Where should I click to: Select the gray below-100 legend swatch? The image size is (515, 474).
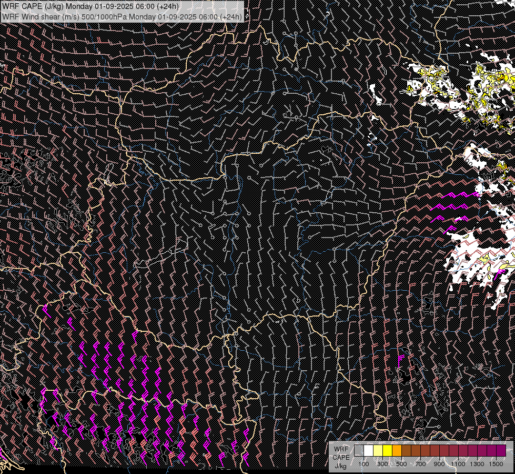pos(359,450)
